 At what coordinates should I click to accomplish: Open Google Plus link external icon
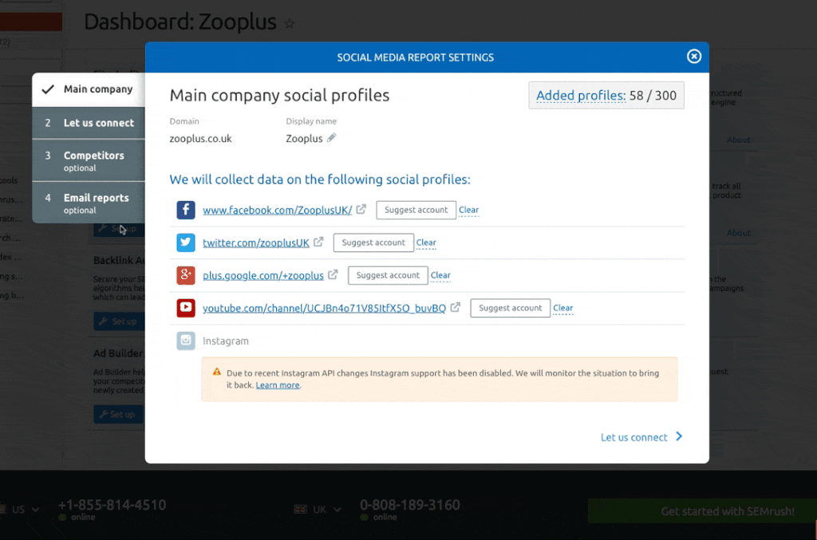point(333,274)
